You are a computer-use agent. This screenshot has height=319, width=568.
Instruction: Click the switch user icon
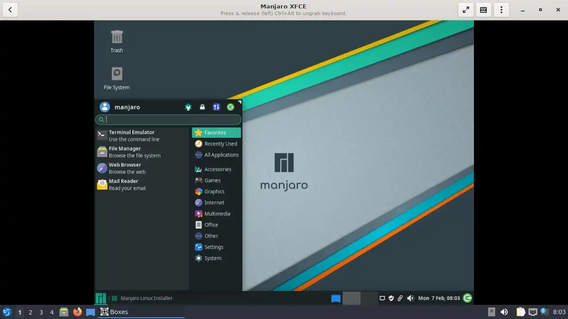217,107
